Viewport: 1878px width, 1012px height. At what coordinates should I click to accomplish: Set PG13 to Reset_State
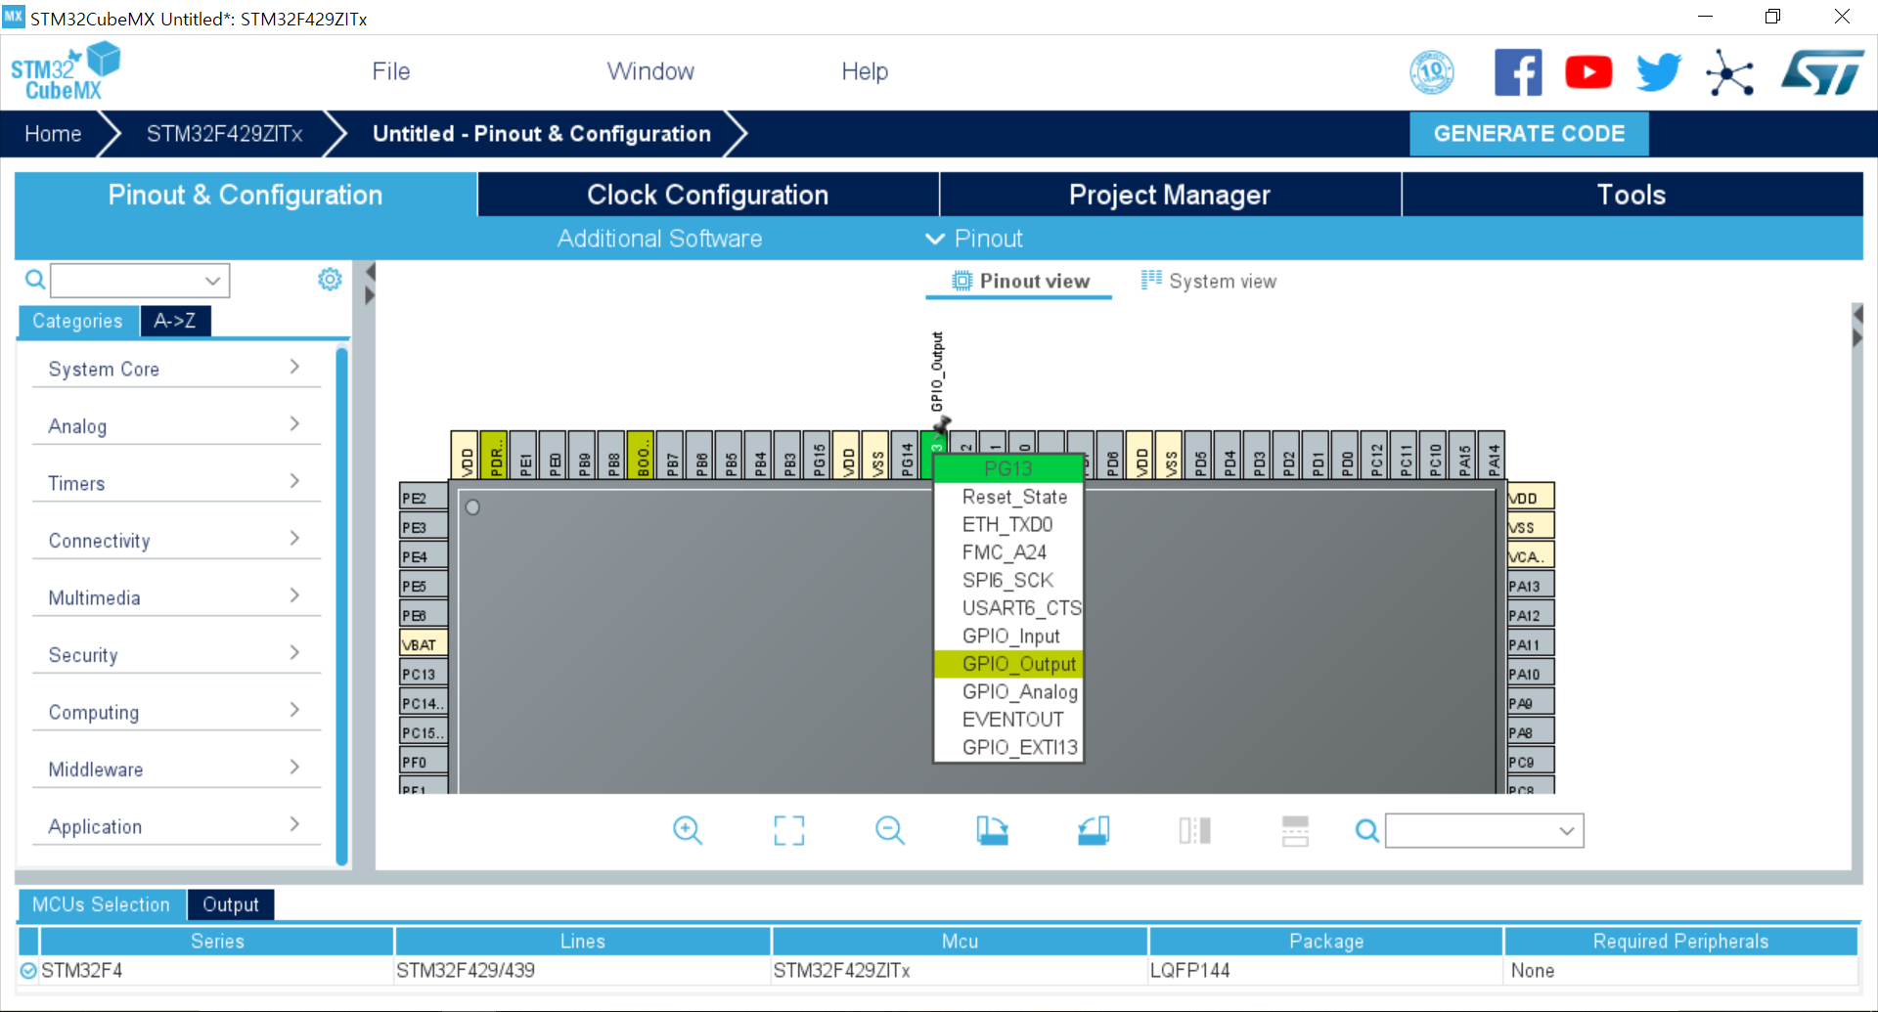[x=1009, y=497]
